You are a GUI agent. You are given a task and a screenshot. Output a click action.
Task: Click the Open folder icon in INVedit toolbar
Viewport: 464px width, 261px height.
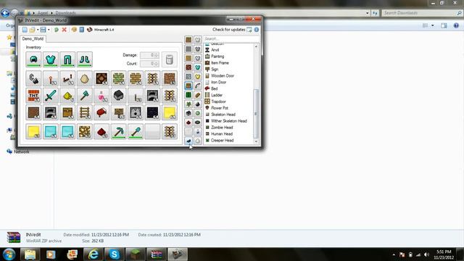point(32,30)
